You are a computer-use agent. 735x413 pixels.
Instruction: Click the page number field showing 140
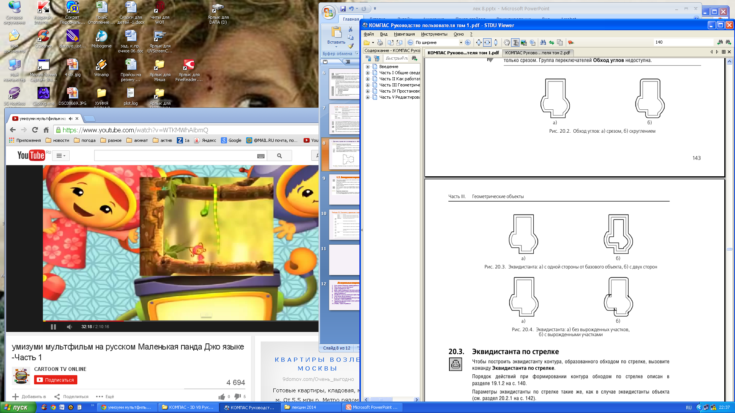coord(683,42)
